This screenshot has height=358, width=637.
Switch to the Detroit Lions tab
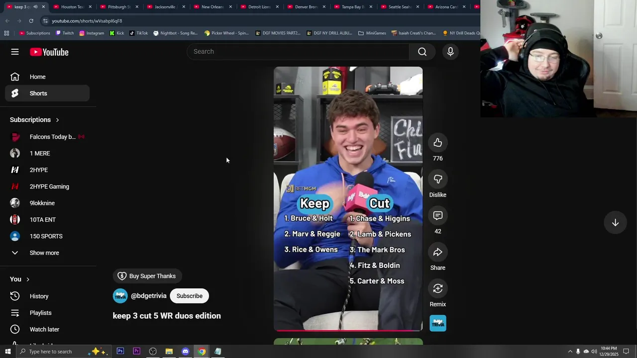pos(259,7)
